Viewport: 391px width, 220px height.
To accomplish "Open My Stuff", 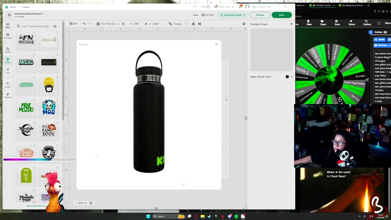I will coord(208,15).
